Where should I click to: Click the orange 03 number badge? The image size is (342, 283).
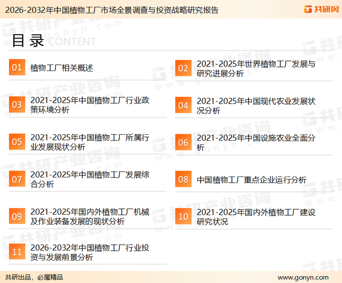click(17, 105)
